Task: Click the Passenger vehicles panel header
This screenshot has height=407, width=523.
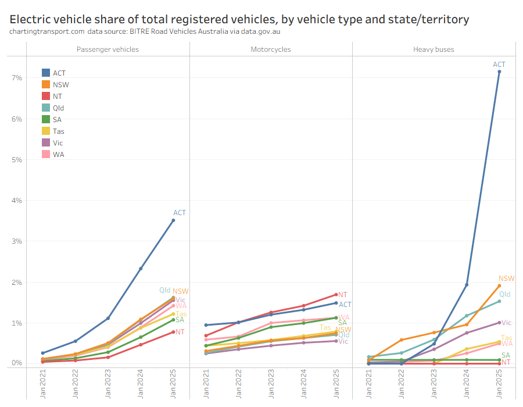Action: pos(108,49)
